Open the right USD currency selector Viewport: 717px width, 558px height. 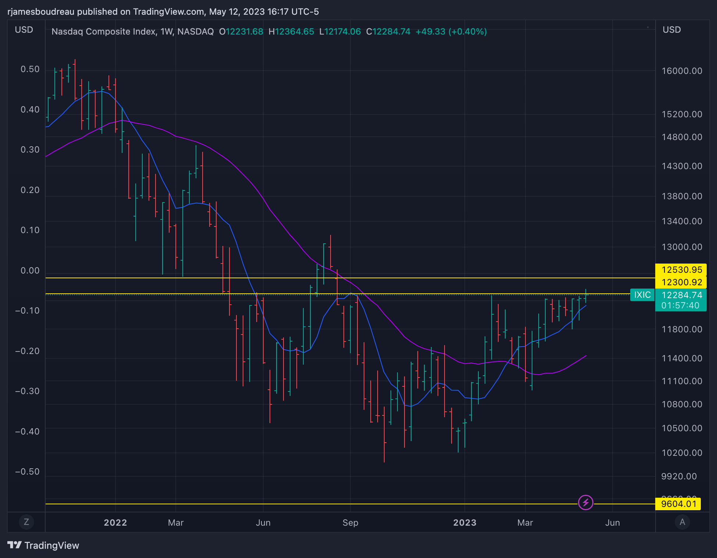tap(671, 30)
